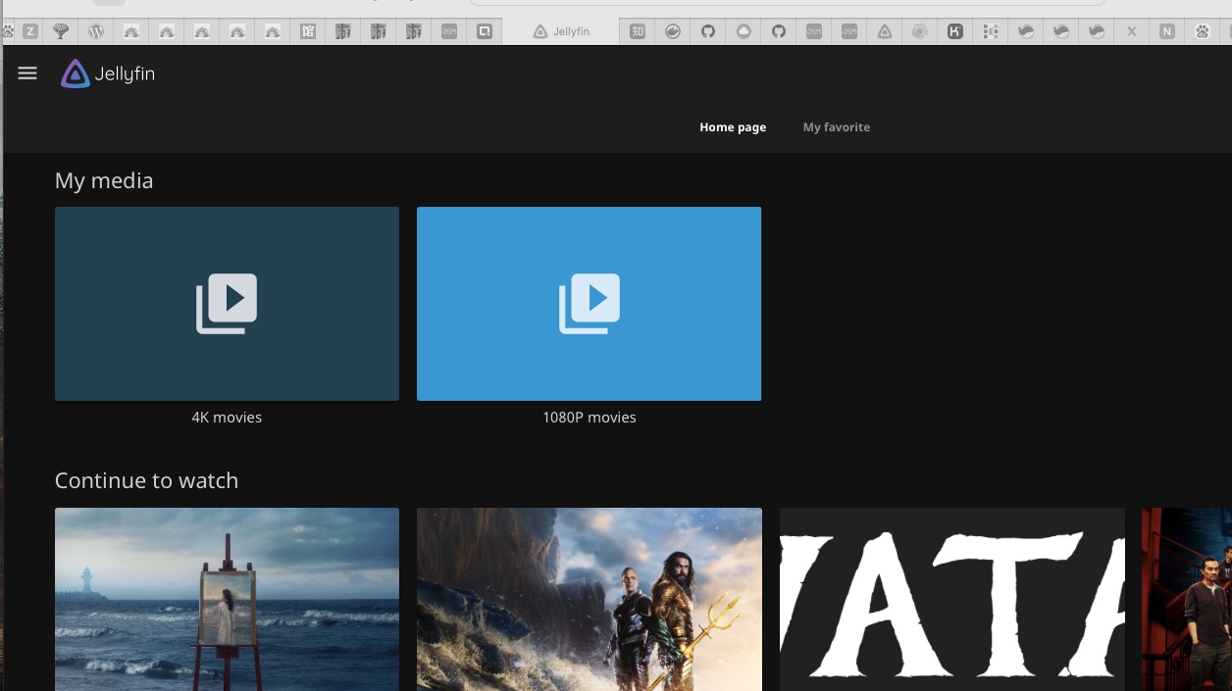This screenshot has width=1232, height=691.
Task: Switch to the Z icon browser tab
Action: click(30, 31)
